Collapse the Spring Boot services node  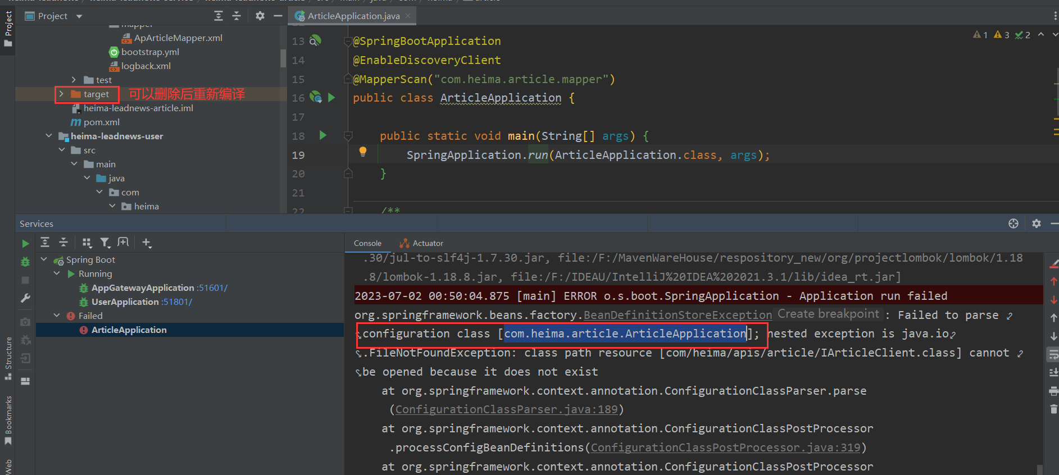coord(44,259)
